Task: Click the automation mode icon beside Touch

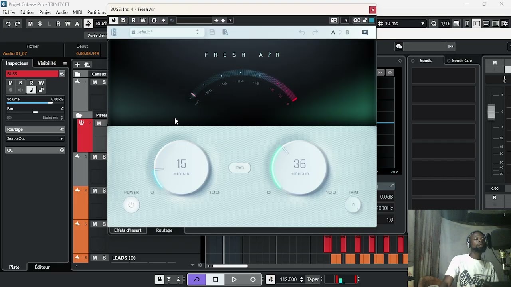Action: (89, 24)
